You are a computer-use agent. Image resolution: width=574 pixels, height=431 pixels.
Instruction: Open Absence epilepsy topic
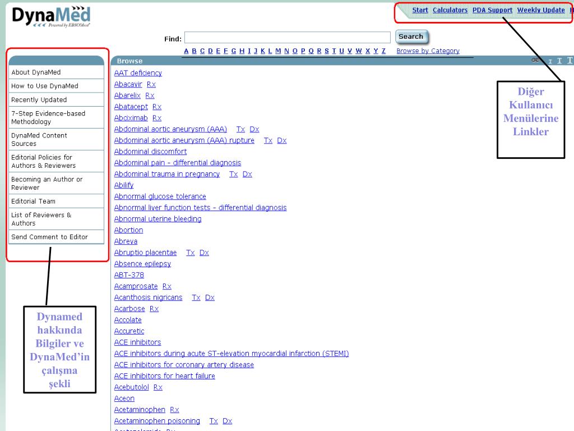pyautogui.click(x=142, y=264)
